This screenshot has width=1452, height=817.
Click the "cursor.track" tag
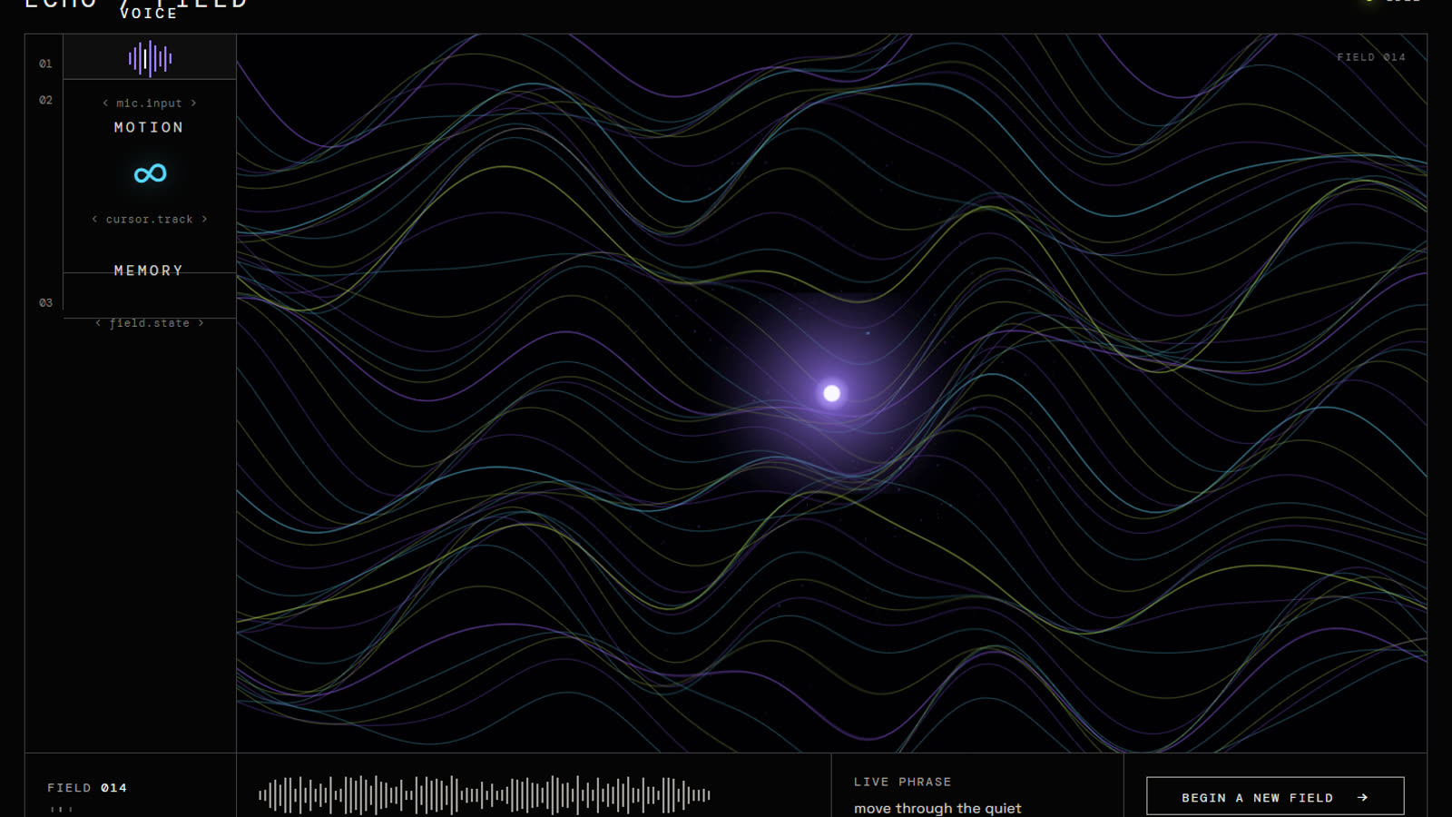click(150, 220)
